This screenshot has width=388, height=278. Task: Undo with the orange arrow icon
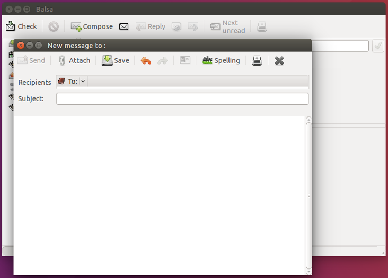146,60
